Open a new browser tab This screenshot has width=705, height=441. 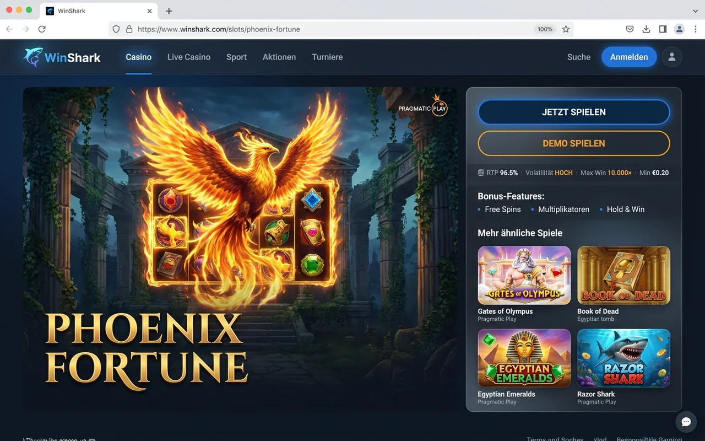[169, 11]
